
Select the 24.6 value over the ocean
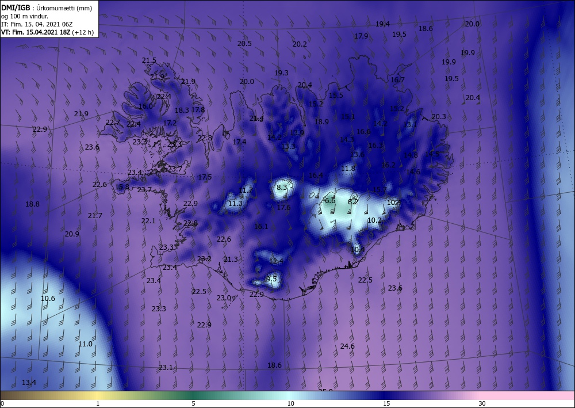click(x=347, y=346)
